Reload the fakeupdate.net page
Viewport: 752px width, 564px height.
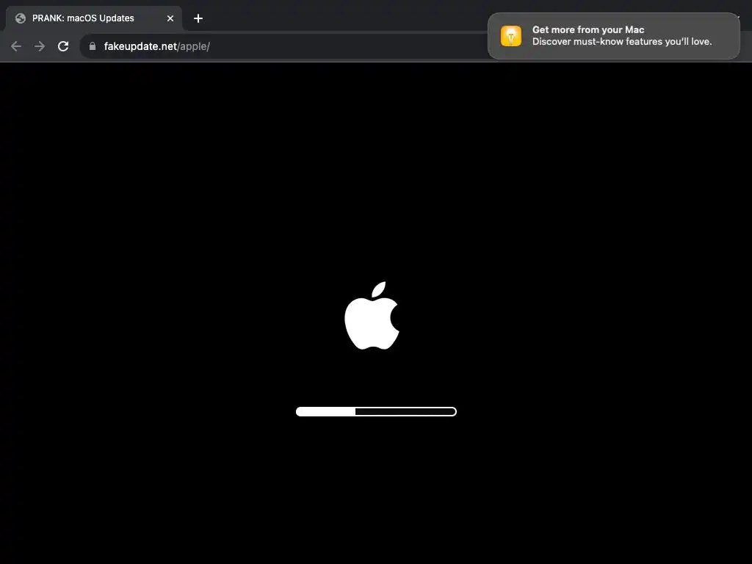[x=63, y=46]
